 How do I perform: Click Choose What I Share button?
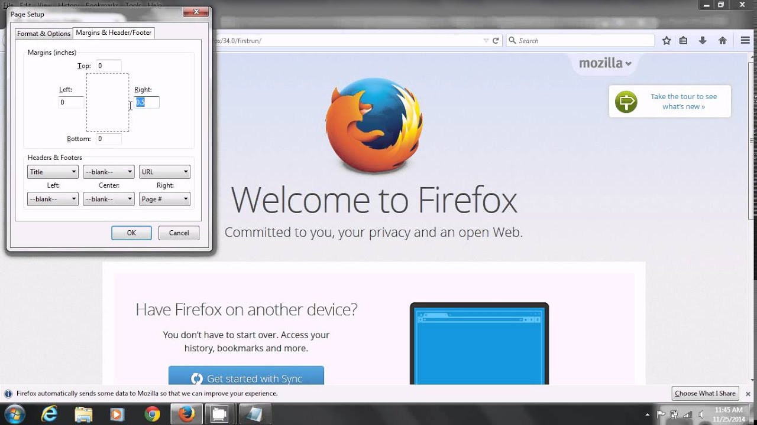coord(705,394)
